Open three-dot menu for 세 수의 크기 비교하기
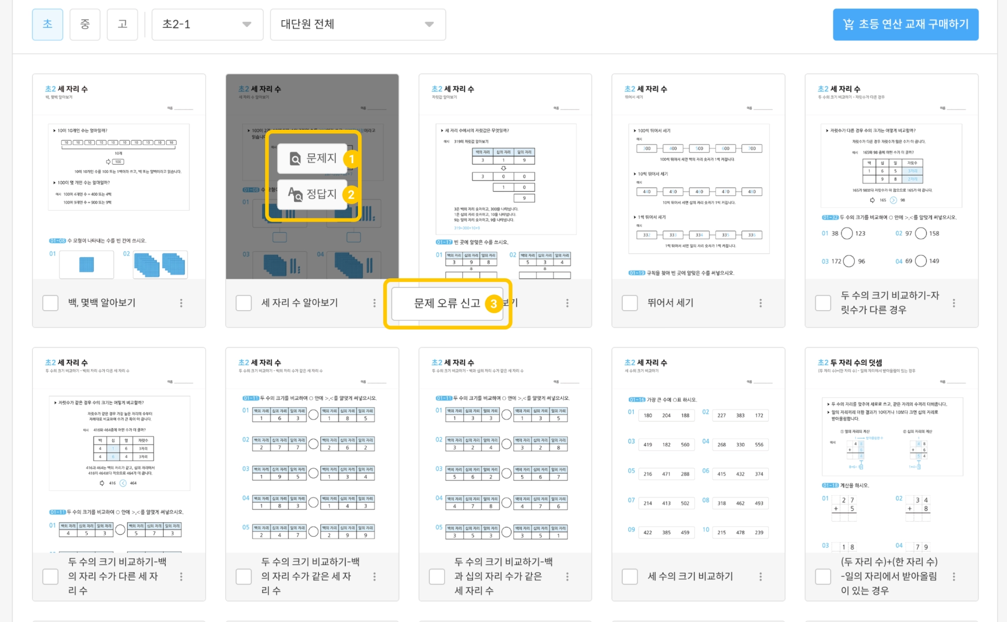This screenshot has height=622, width=1007. (760, 576)
